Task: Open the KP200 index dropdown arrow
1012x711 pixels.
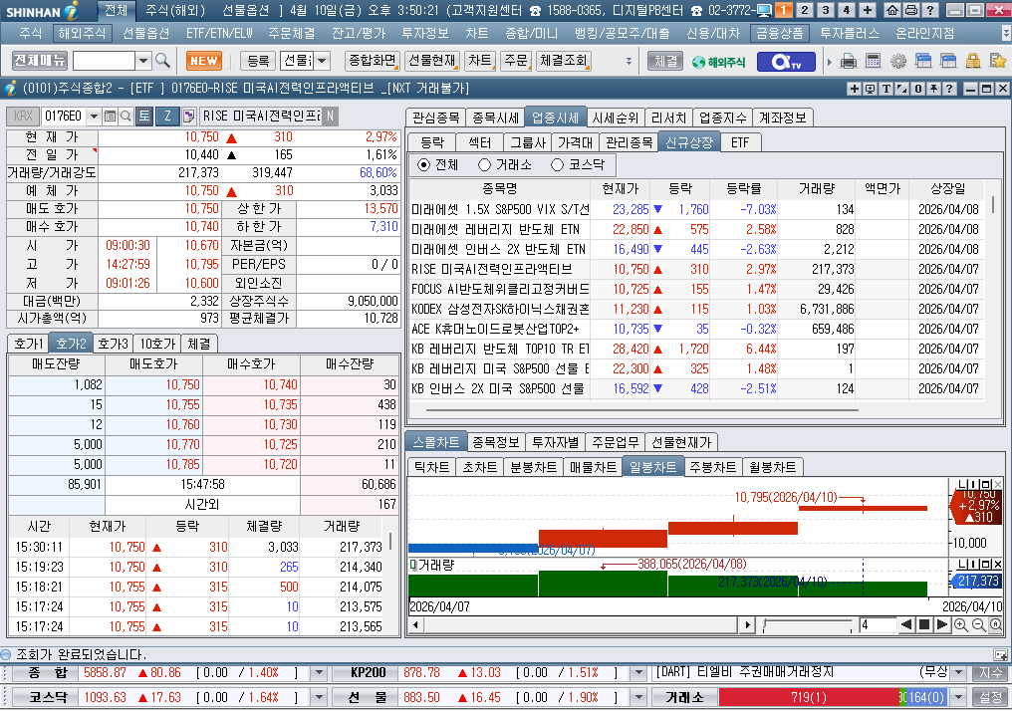Action: pyautogui.click(x=638, y=673)
